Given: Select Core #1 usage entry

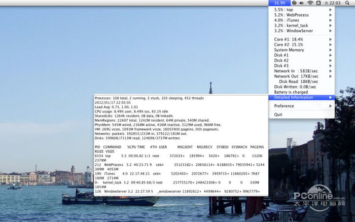Looking at the screenshot, I should [x=289, y=39].
